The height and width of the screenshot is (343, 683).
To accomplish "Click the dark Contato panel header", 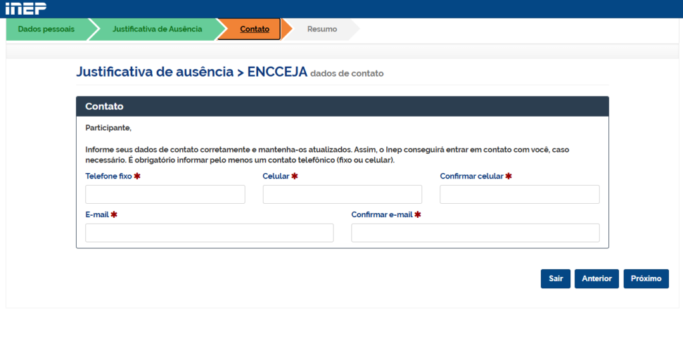I will (x=342, y=107).
